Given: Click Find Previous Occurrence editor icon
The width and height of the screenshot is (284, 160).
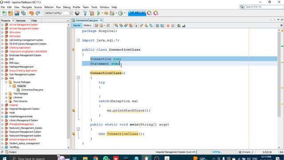Looking at the screenshot, I should click(121, 26).
